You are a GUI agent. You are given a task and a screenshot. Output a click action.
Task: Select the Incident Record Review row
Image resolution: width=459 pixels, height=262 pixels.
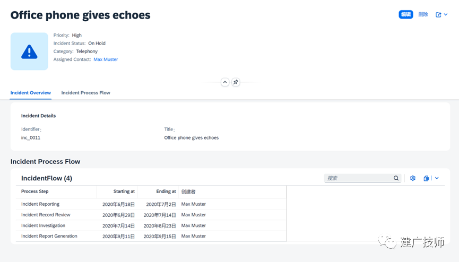[151, 215]
